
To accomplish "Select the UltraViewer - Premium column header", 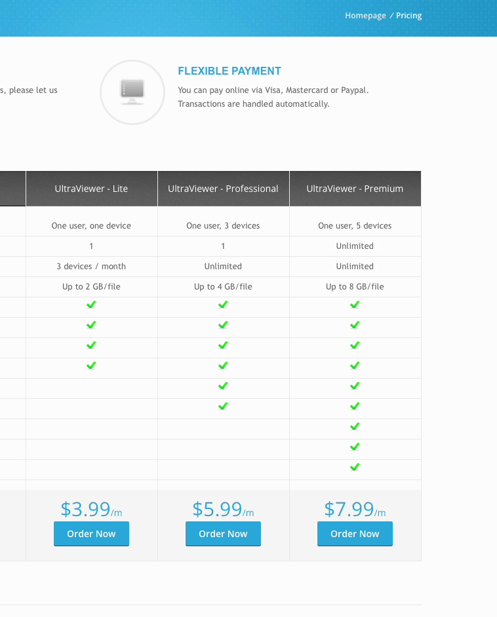I will (x=355, y=189).
